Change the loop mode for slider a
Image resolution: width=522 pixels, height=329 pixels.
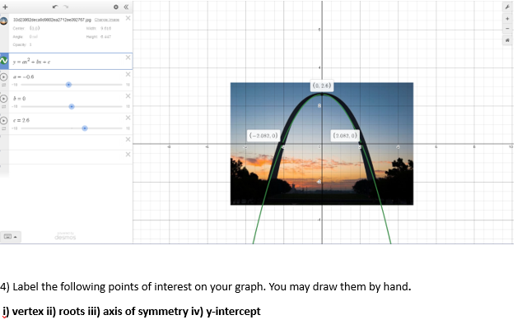coord(4,86)
